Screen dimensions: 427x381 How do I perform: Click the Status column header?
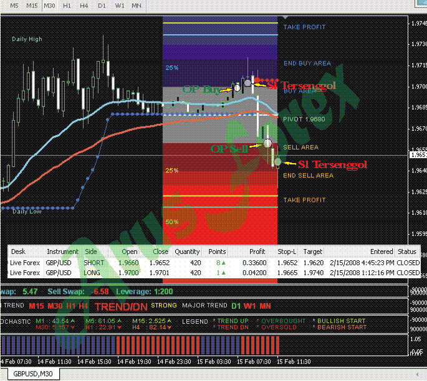coord(406,252)
